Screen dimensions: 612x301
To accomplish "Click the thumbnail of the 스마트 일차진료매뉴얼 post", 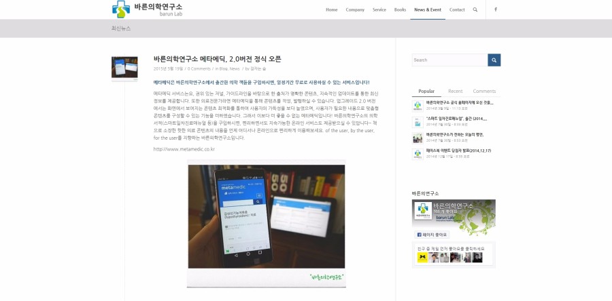I will (x=418, y=122).
